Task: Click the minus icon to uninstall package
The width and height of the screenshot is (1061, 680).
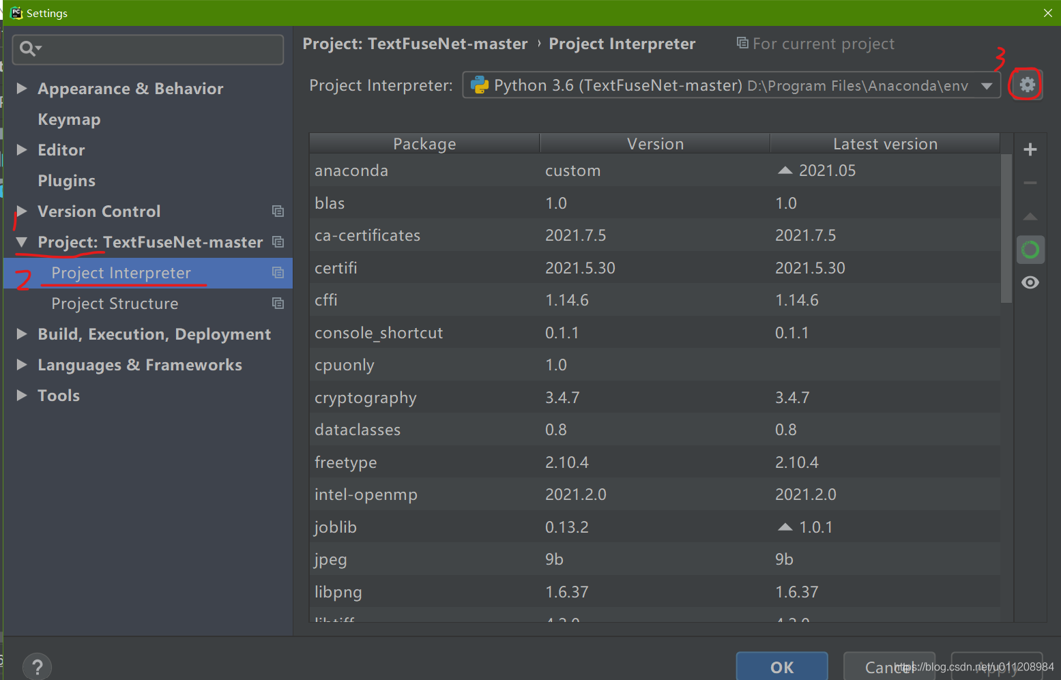Action: (x=1030, y=183)
